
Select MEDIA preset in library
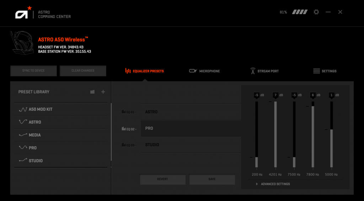61,135
